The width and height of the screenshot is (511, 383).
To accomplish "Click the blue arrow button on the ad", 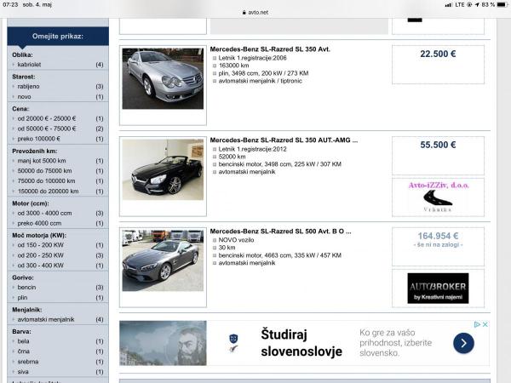I will (463, 343).
